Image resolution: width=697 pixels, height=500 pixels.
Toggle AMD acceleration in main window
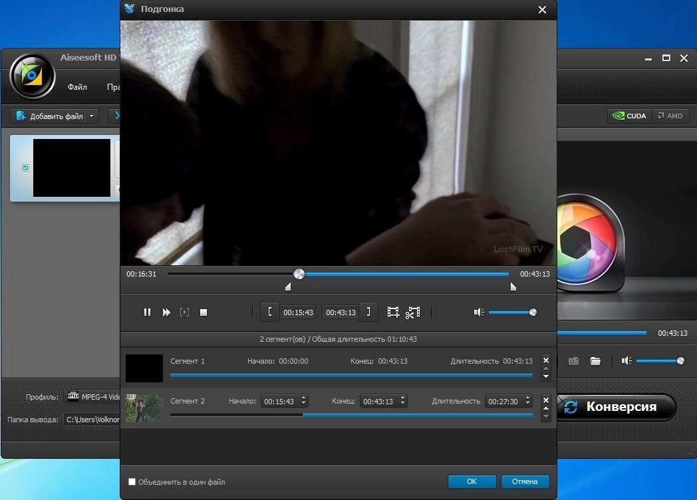pos(670,116)
